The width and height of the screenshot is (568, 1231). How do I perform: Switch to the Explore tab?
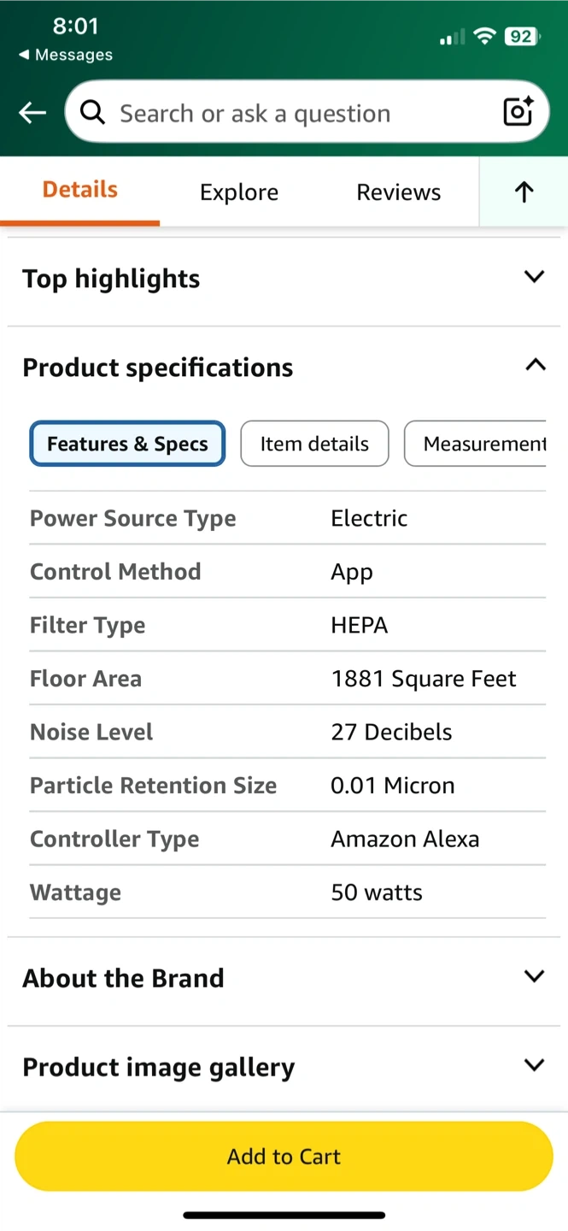point(239,192)
